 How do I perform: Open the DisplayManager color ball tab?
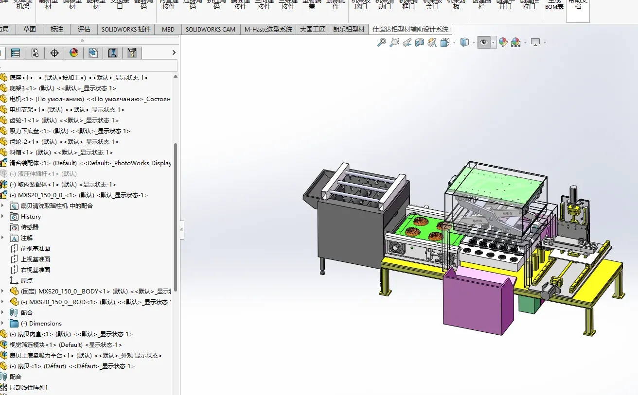pyautogui.click(x=73, y=53)
